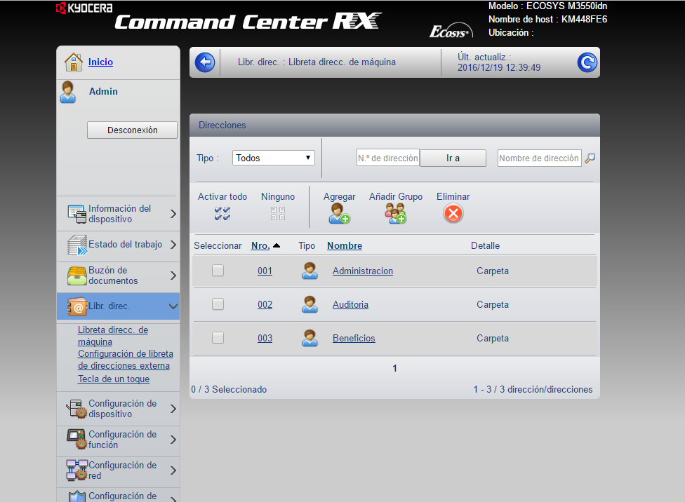685x502 pixels.
Task: Click the Nombre de dirección search field
Action: tap(539, 158)
